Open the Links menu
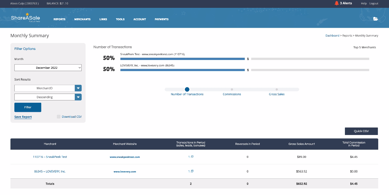The width and height of the screenshot is (389, 195). [103, 19]
